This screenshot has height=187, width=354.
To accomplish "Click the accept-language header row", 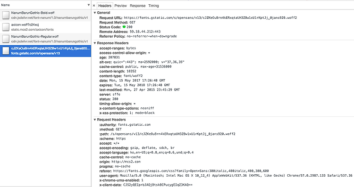I will pos(146,153).
